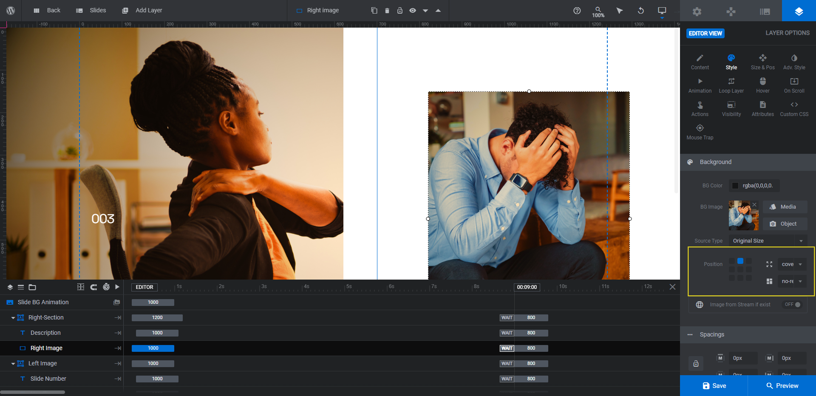Go back via the Back button
Image resolution: width=816 pixels, height=396 pixels.
point(47,10)
